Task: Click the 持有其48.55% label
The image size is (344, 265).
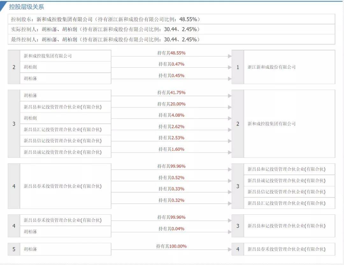Action: 171,53
